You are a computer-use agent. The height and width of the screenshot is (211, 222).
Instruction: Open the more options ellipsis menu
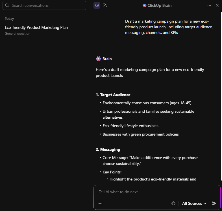point(209,5)
